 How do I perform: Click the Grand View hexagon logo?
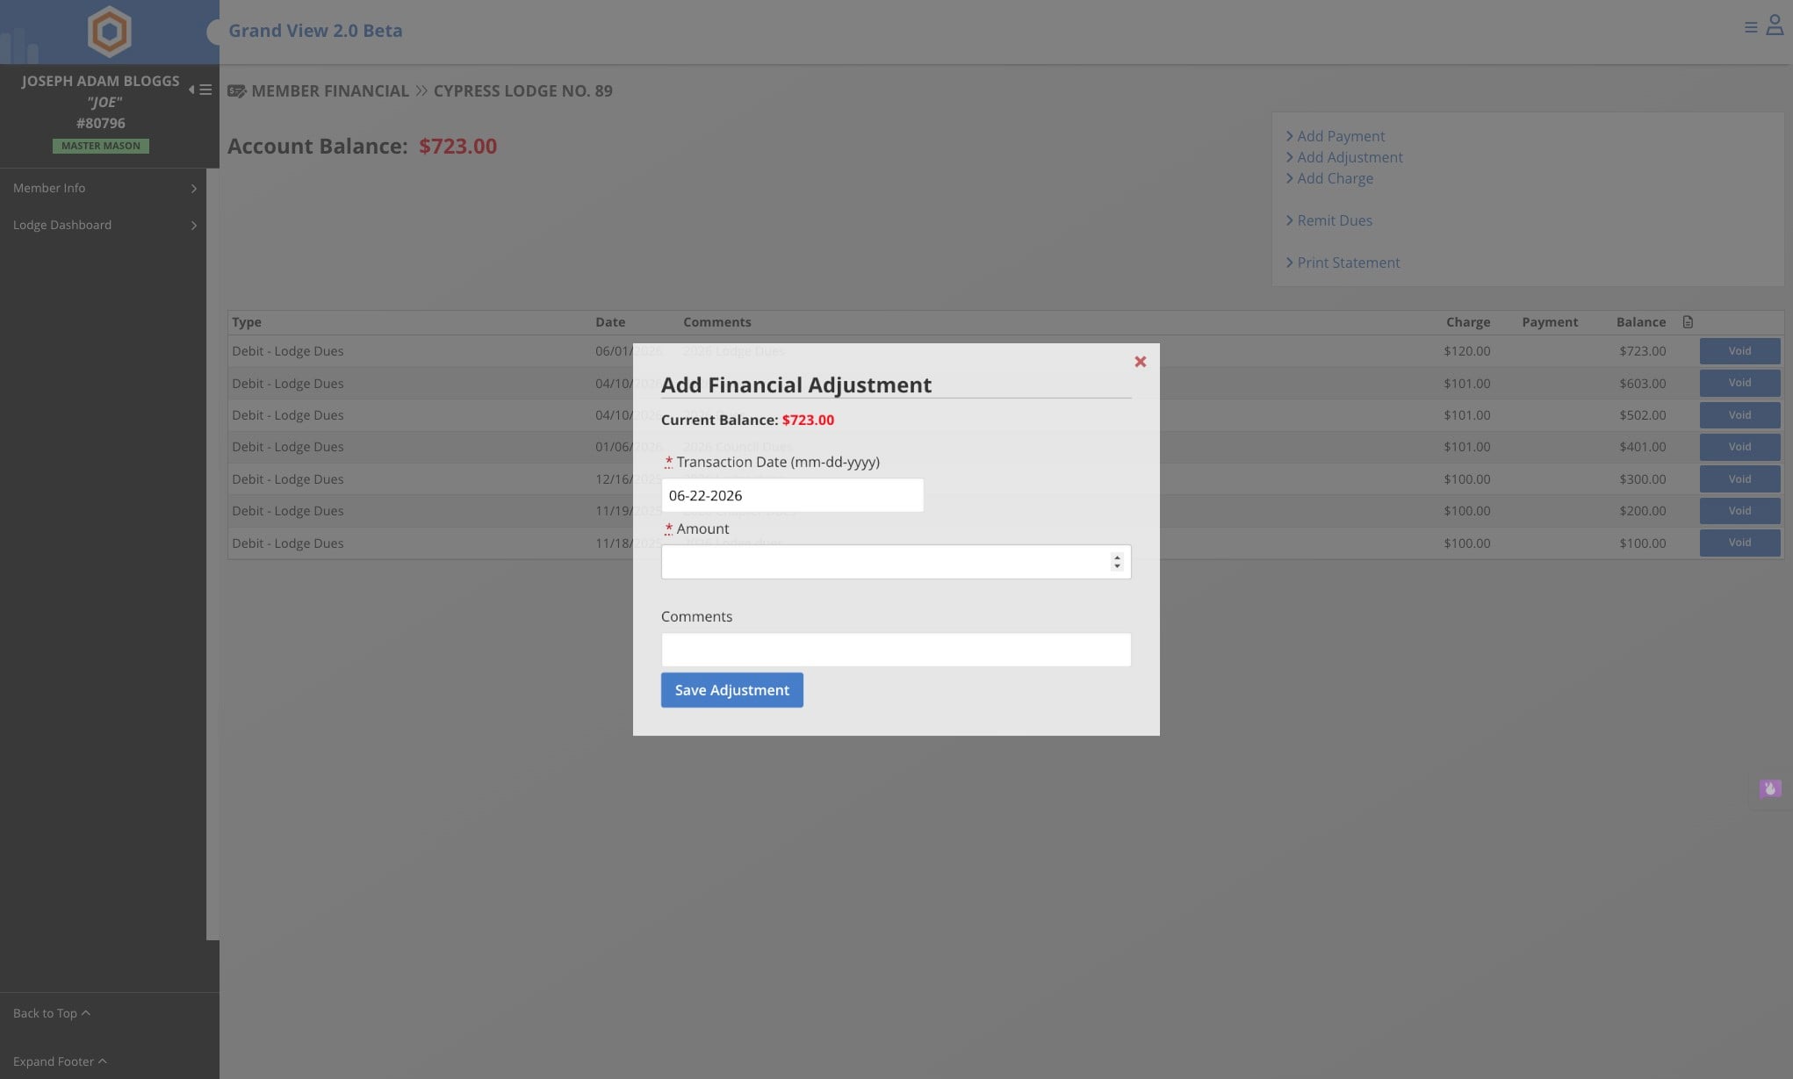click(110, 32)
